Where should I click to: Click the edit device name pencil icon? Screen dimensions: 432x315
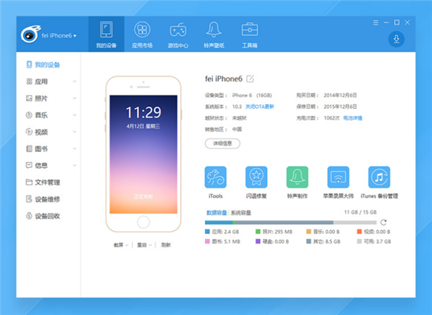tap(250, 79)
